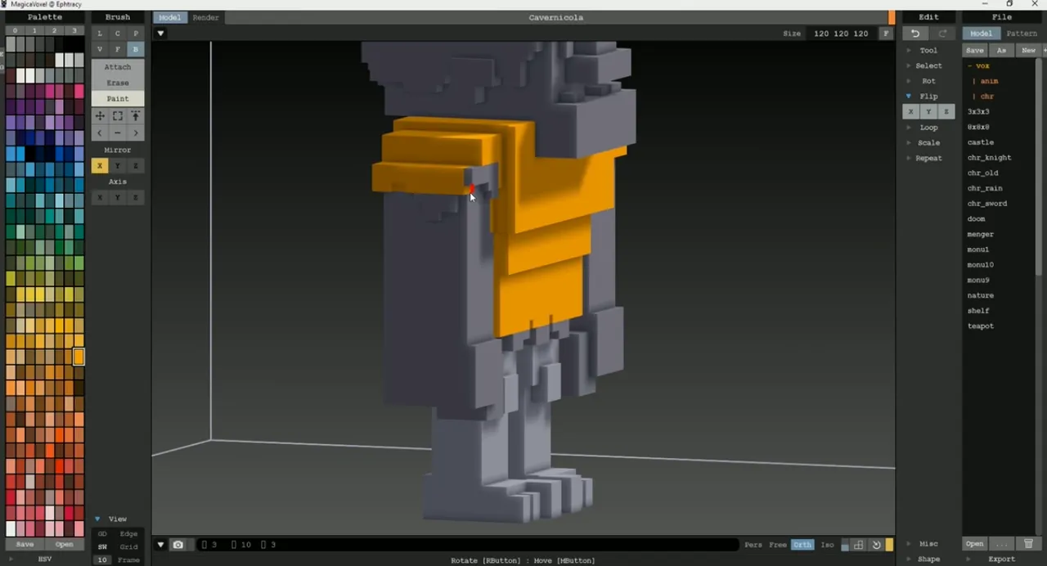Expand the Rot section
The width and height of the screenshot is (1047, 566).
[928, 81]
